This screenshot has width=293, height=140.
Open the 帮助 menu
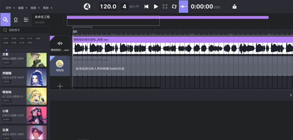click(47, 8)
